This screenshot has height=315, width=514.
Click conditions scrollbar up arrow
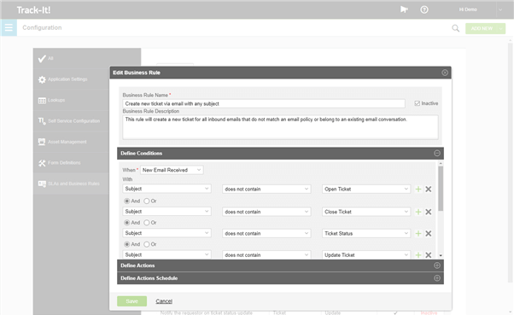441,163
